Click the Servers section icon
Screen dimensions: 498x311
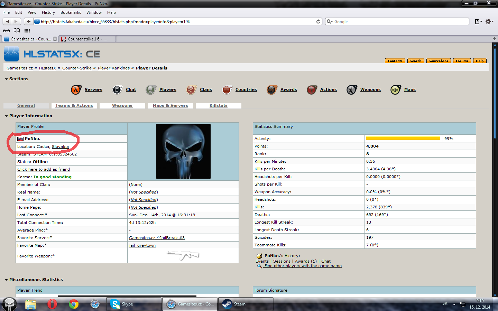click(76, 90)
